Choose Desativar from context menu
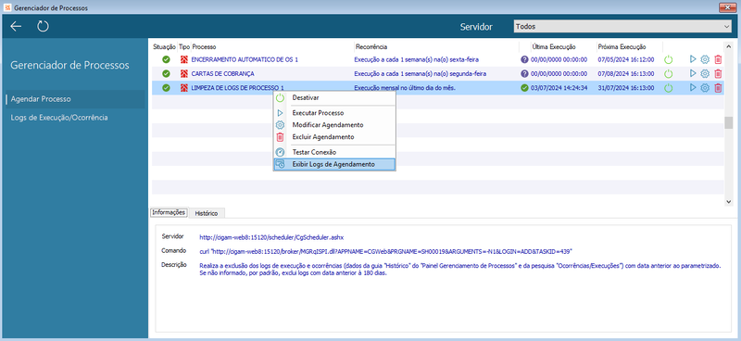 tap(334, 98)
